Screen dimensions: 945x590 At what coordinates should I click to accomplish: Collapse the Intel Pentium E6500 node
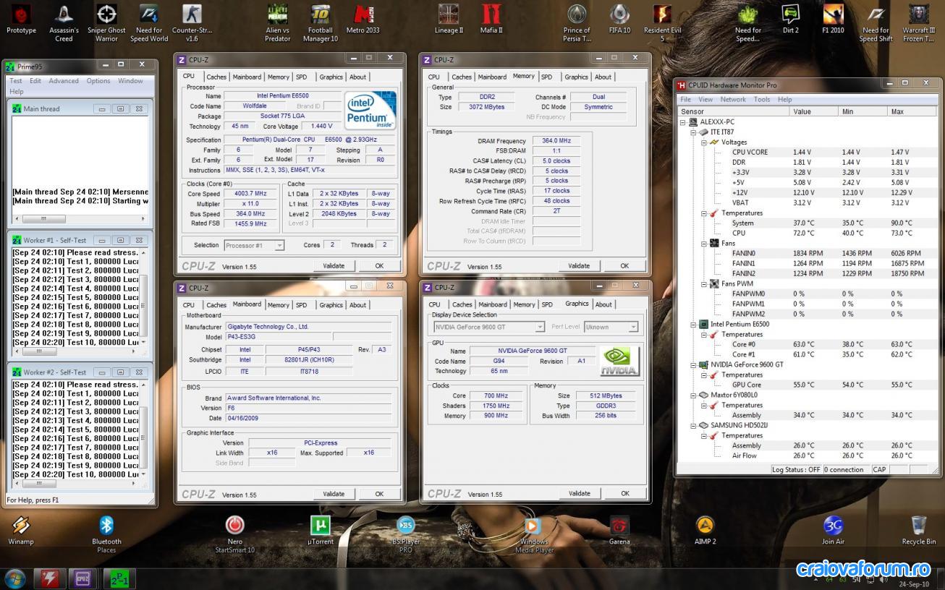(694, 325)
